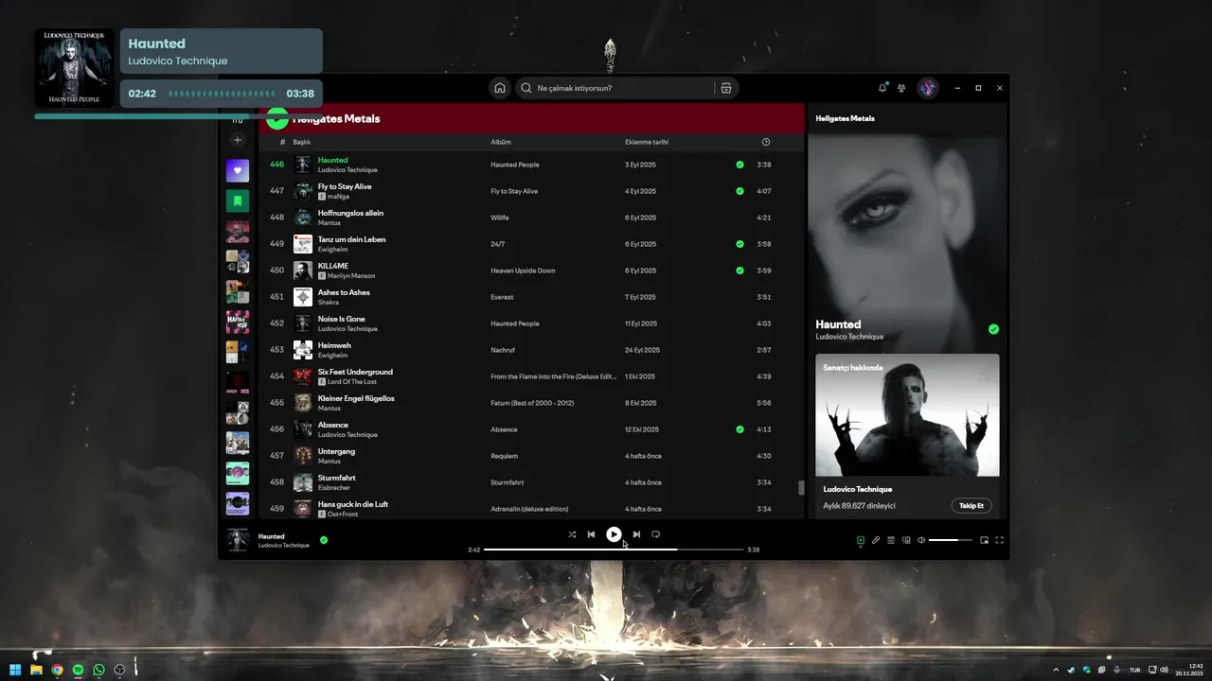Open Liked Songs purple heart tile
1212x681 pixels.
point(238,171)
